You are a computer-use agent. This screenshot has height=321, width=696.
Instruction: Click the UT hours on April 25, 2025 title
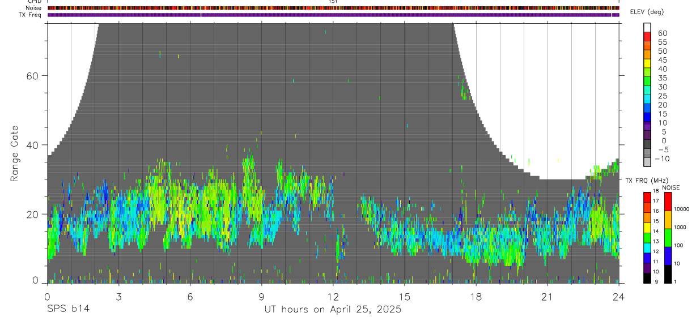333,310
